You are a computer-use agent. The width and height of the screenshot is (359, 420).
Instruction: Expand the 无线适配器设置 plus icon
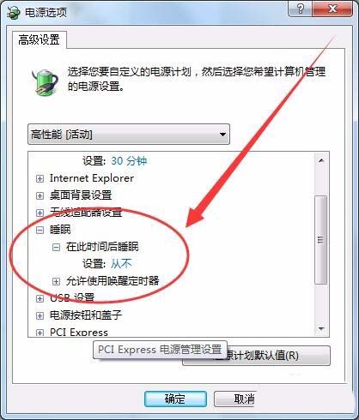coord(40,213)
